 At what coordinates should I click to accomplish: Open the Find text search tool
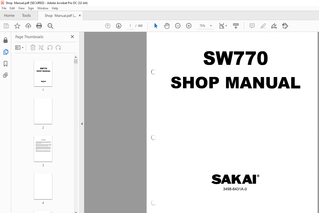click(50, 26)
